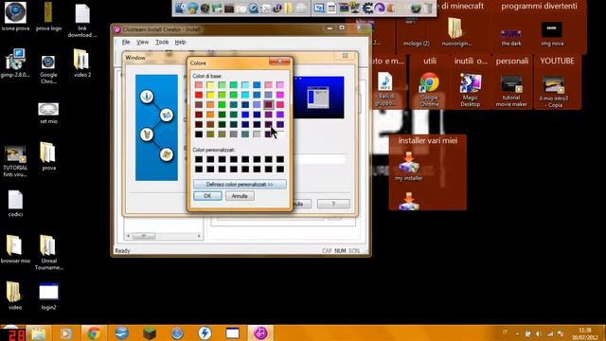Open the file explorer taskbar icon

(38, 332)
